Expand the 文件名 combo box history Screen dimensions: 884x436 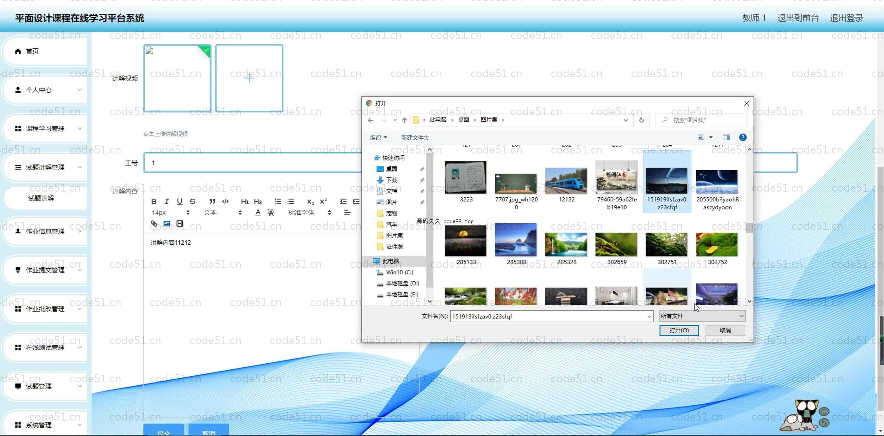coord(649,316)
